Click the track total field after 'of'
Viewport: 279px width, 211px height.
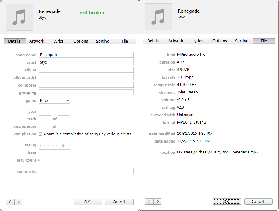click(x=64, y=118)
